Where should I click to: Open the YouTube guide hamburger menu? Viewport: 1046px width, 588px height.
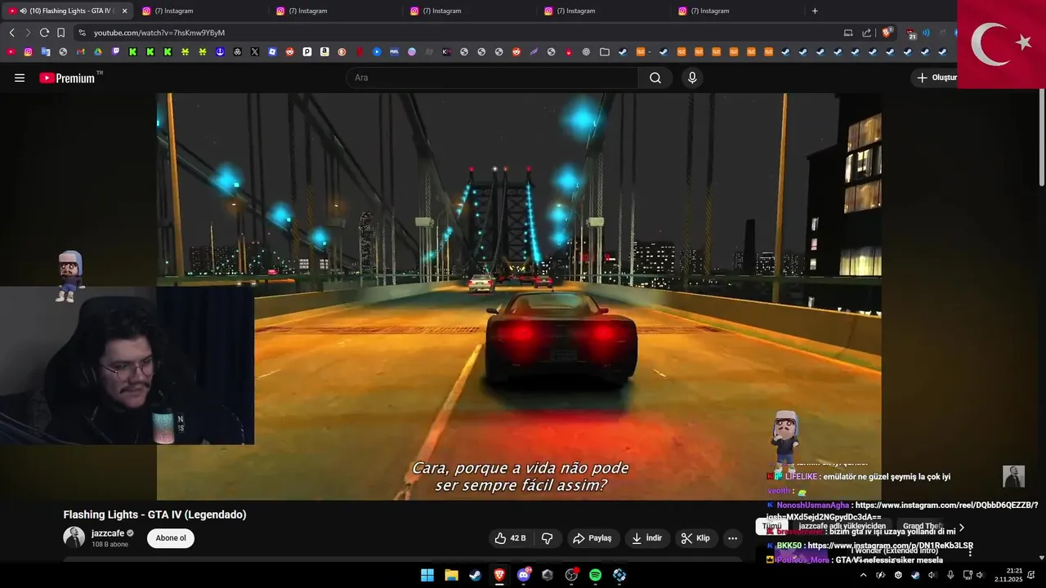pyautogui.click(x=20, y=78)
